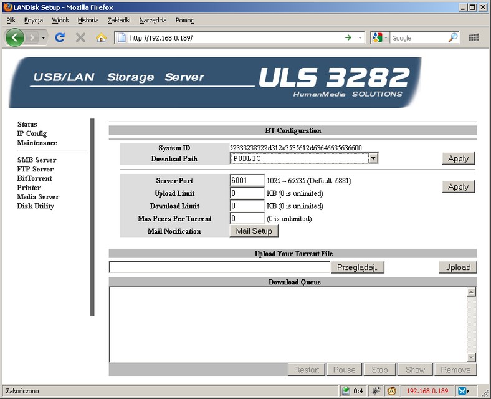Open the toolbar grid icon at far right
Screen dimensions: 491x399
coord(474,37)
